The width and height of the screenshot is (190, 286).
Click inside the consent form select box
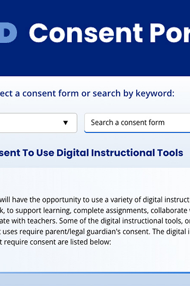pos(38,123)
